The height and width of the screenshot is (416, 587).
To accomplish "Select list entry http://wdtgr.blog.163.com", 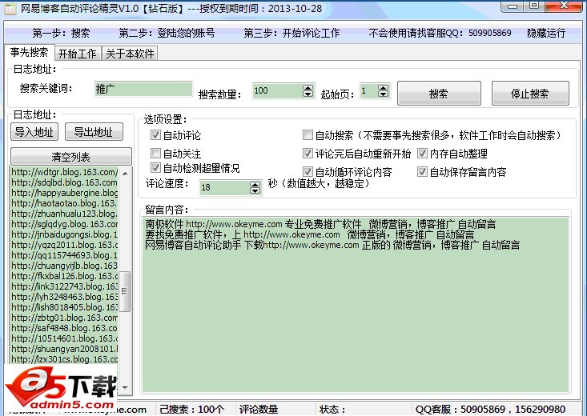I will pos(64,172).
